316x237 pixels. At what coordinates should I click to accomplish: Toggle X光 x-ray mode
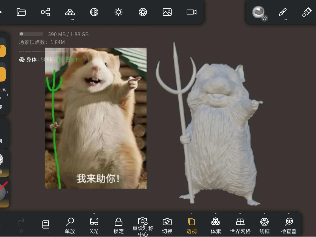tap(94, 226)
